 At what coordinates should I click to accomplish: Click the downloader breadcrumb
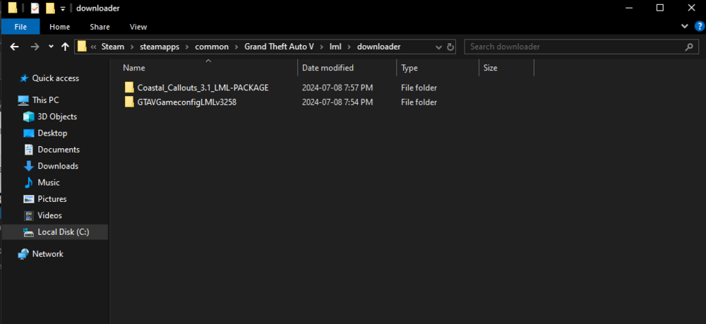[x=378, y=47]
